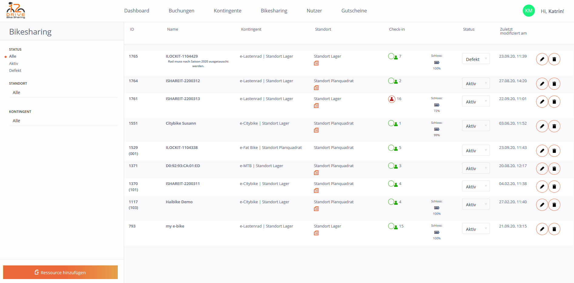Open the Standort filter dropdown
Viewport: 574px width, 283px height.
[x=63, y=93]
